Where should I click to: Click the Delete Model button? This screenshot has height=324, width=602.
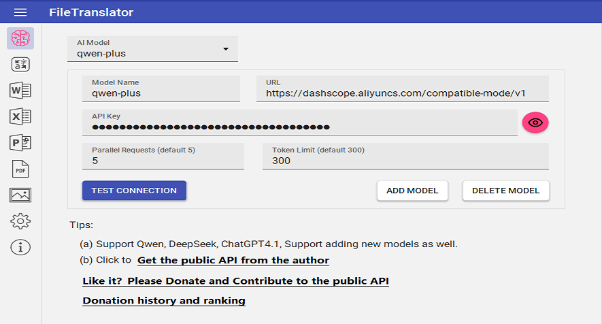point(505,191)
